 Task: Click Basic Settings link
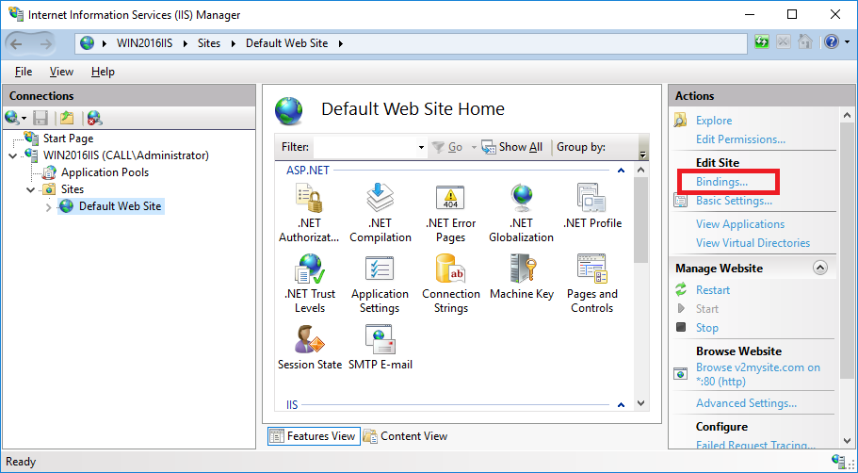coord(734,201)
